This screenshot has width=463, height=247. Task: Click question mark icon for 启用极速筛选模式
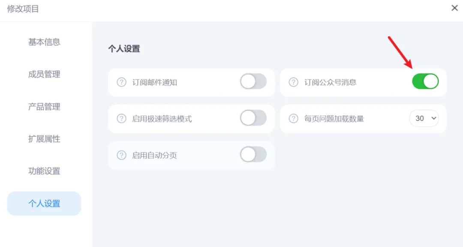click(x=122, y=118)
